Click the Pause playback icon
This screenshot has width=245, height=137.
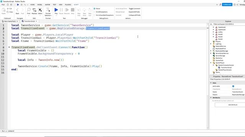(x=61, y=10)
